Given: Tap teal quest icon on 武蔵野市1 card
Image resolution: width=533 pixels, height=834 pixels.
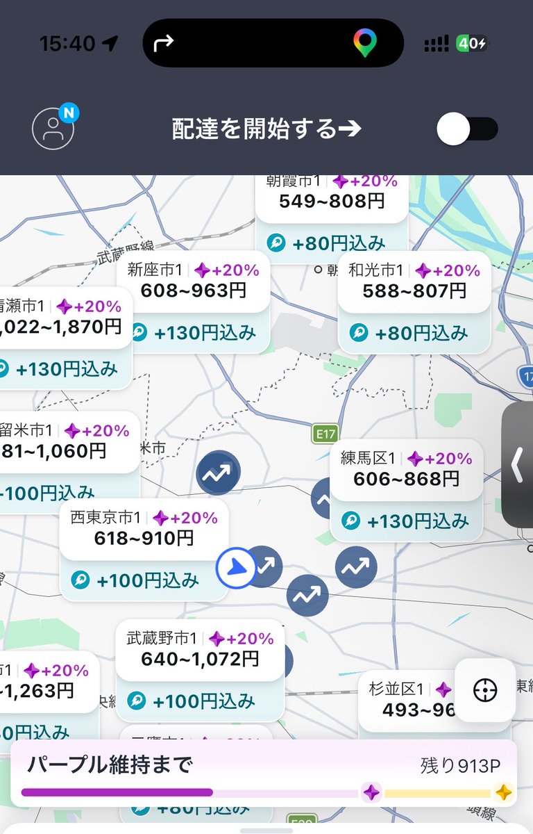Looking at the screenshot, I should click(x=137, y=701).
